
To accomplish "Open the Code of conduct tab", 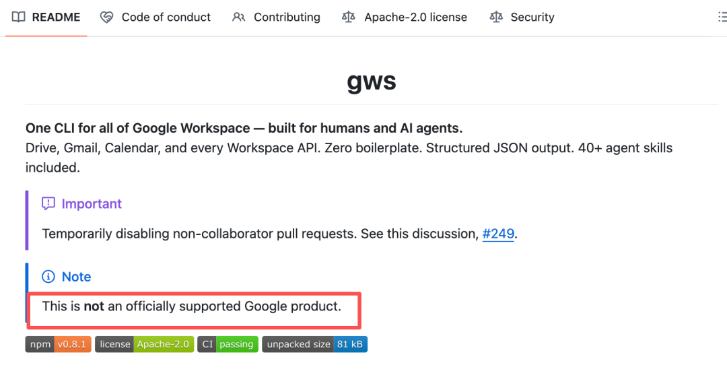I will (166, 18).
